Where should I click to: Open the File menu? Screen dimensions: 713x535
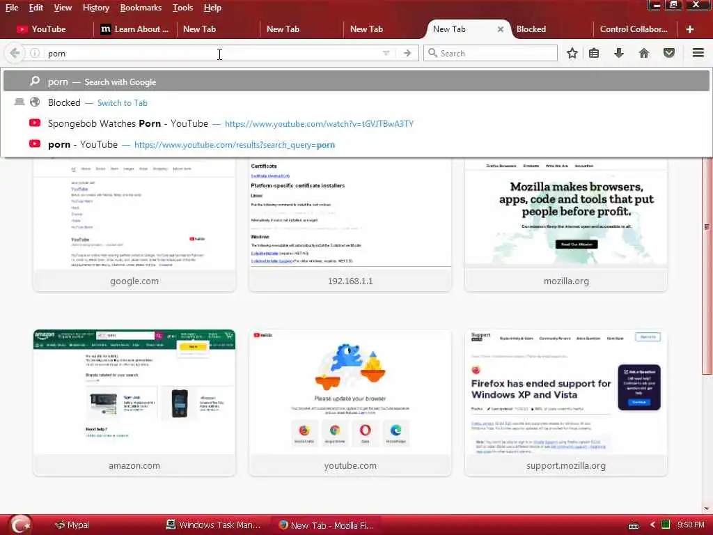tap(12, 8)
